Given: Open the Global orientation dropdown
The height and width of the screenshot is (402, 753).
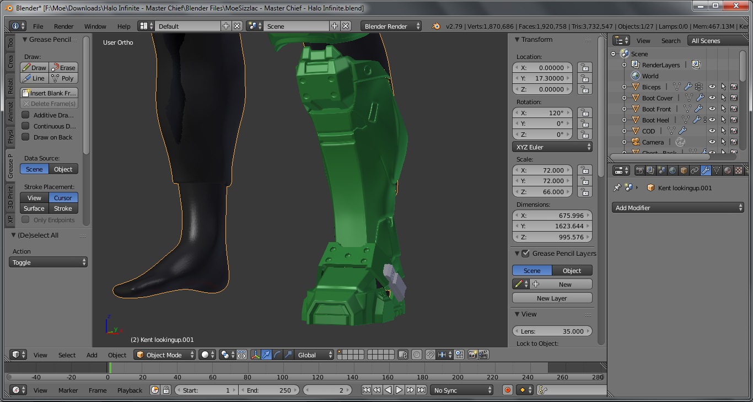Looking at the screenshot, I should pos(314,355).
